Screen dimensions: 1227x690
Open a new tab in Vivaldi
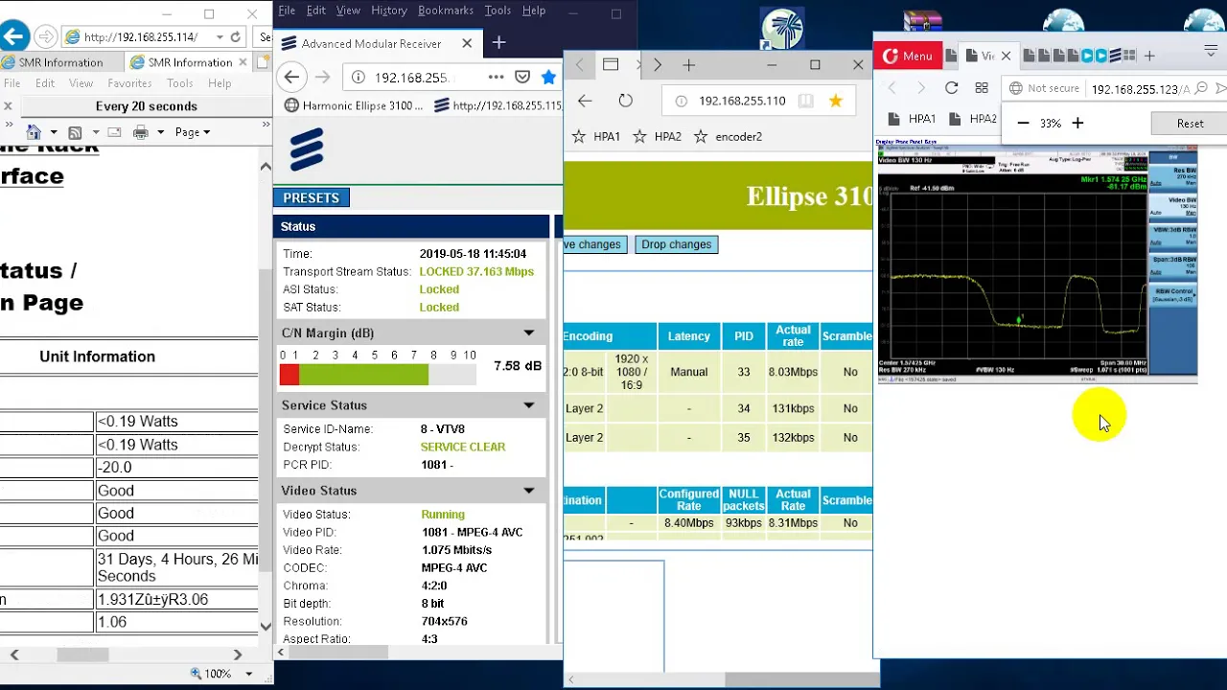point(1148,57)
